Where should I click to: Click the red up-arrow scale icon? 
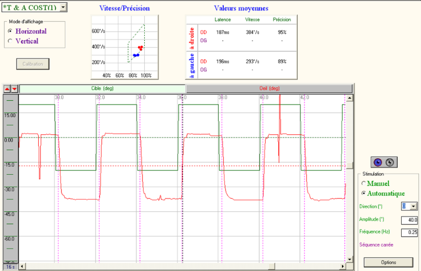(7, 88)
